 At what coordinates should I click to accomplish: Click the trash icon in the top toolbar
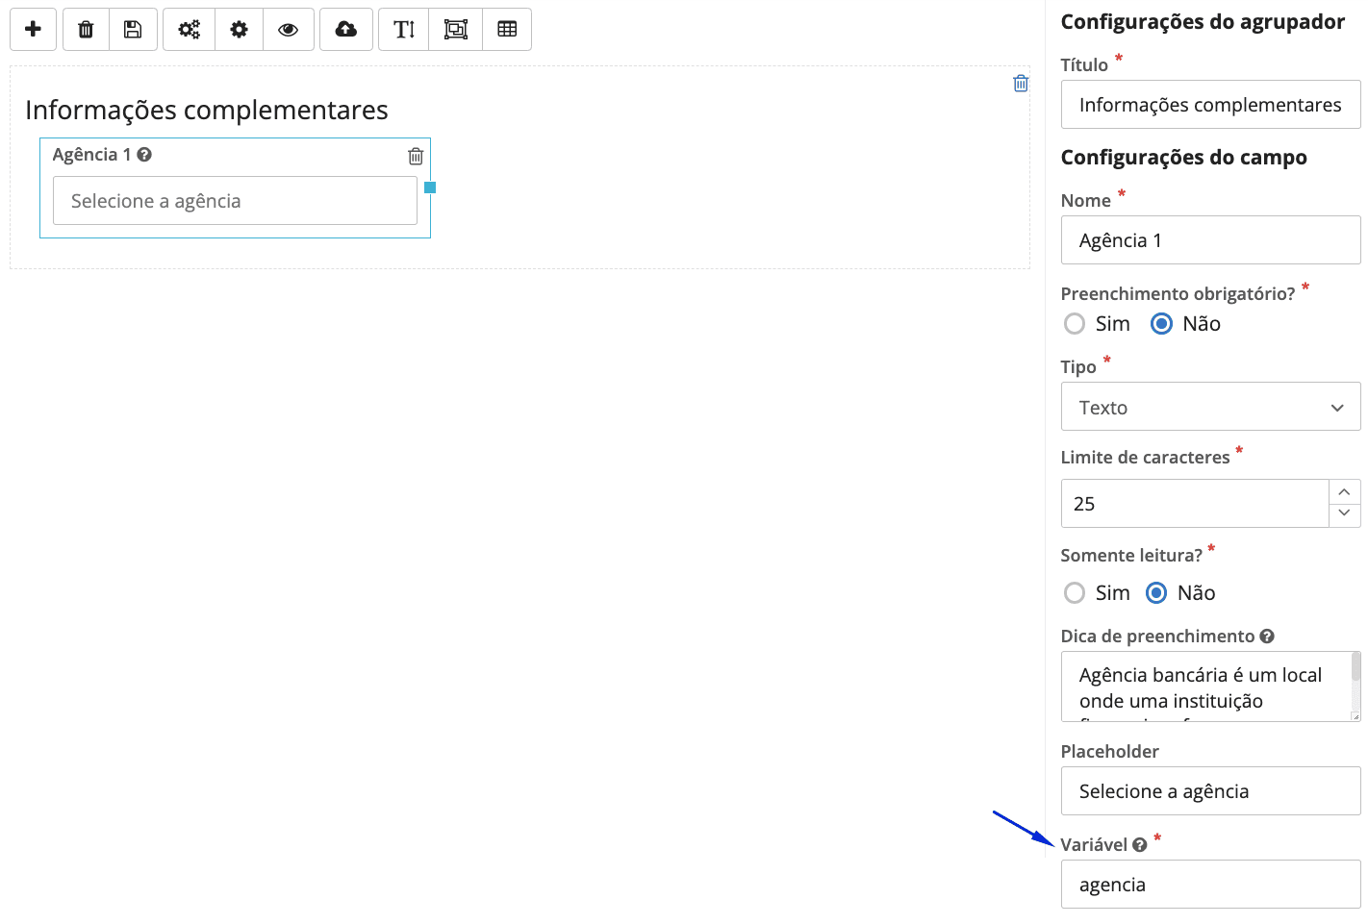coord(86,30)
